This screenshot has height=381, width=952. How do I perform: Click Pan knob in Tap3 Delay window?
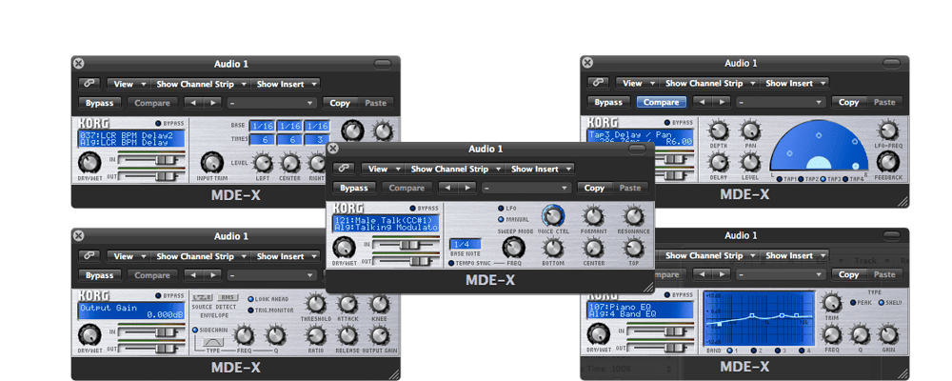click(750, 130)
